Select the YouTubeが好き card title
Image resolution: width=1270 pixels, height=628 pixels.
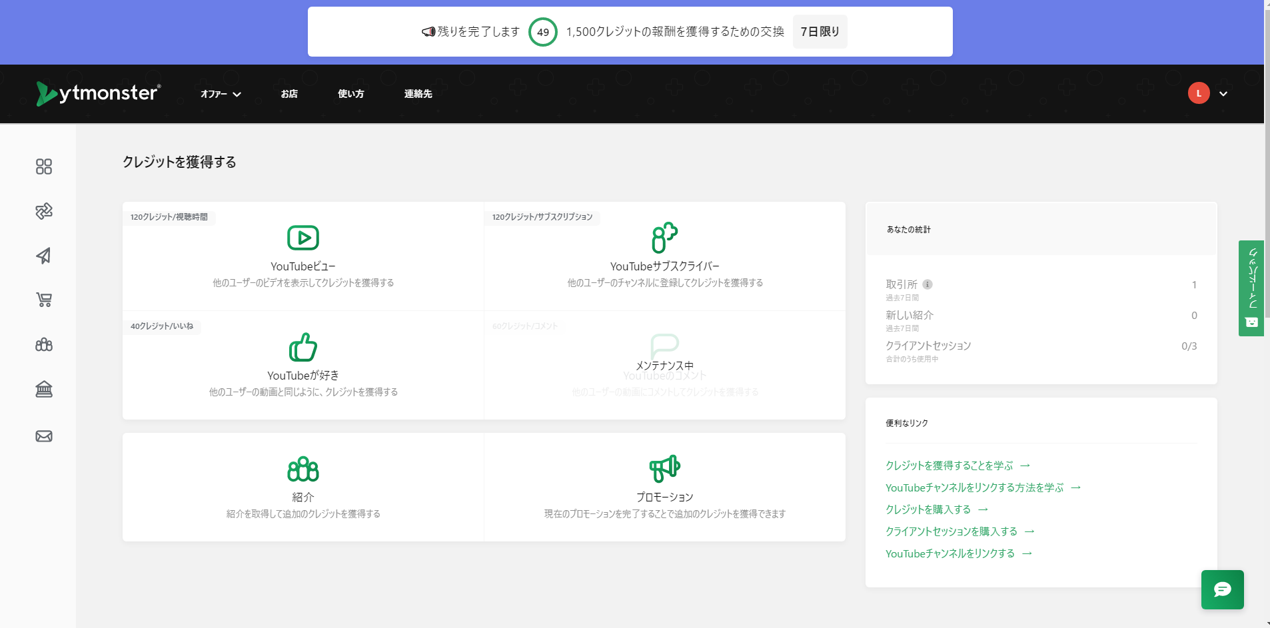coord(303,376)
